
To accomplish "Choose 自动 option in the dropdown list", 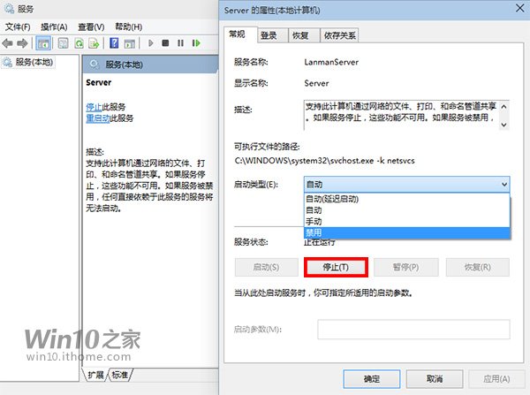I will pyautogui.click(x=406, y=210).
